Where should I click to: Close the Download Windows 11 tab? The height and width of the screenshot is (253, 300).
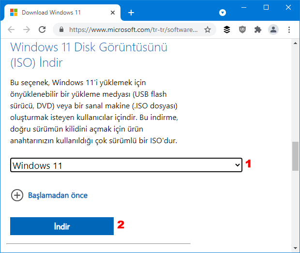click(113, 13)
